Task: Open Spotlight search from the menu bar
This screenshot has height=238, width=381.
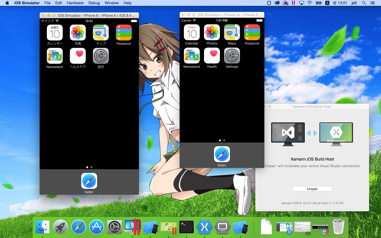Action: [x=364, y=3]
